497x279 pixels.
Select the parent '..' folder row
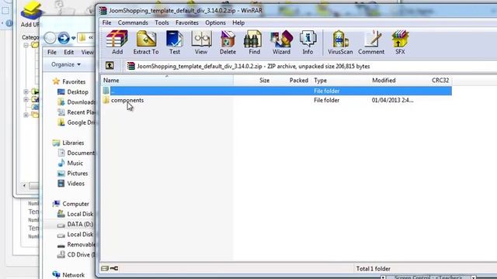[276, 91]
